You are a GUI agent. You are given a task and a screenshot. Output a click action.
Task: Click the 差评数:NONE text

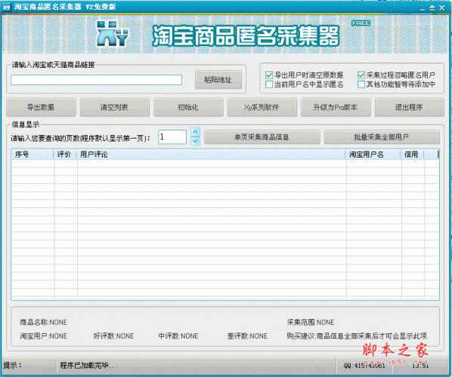[247, 336]
